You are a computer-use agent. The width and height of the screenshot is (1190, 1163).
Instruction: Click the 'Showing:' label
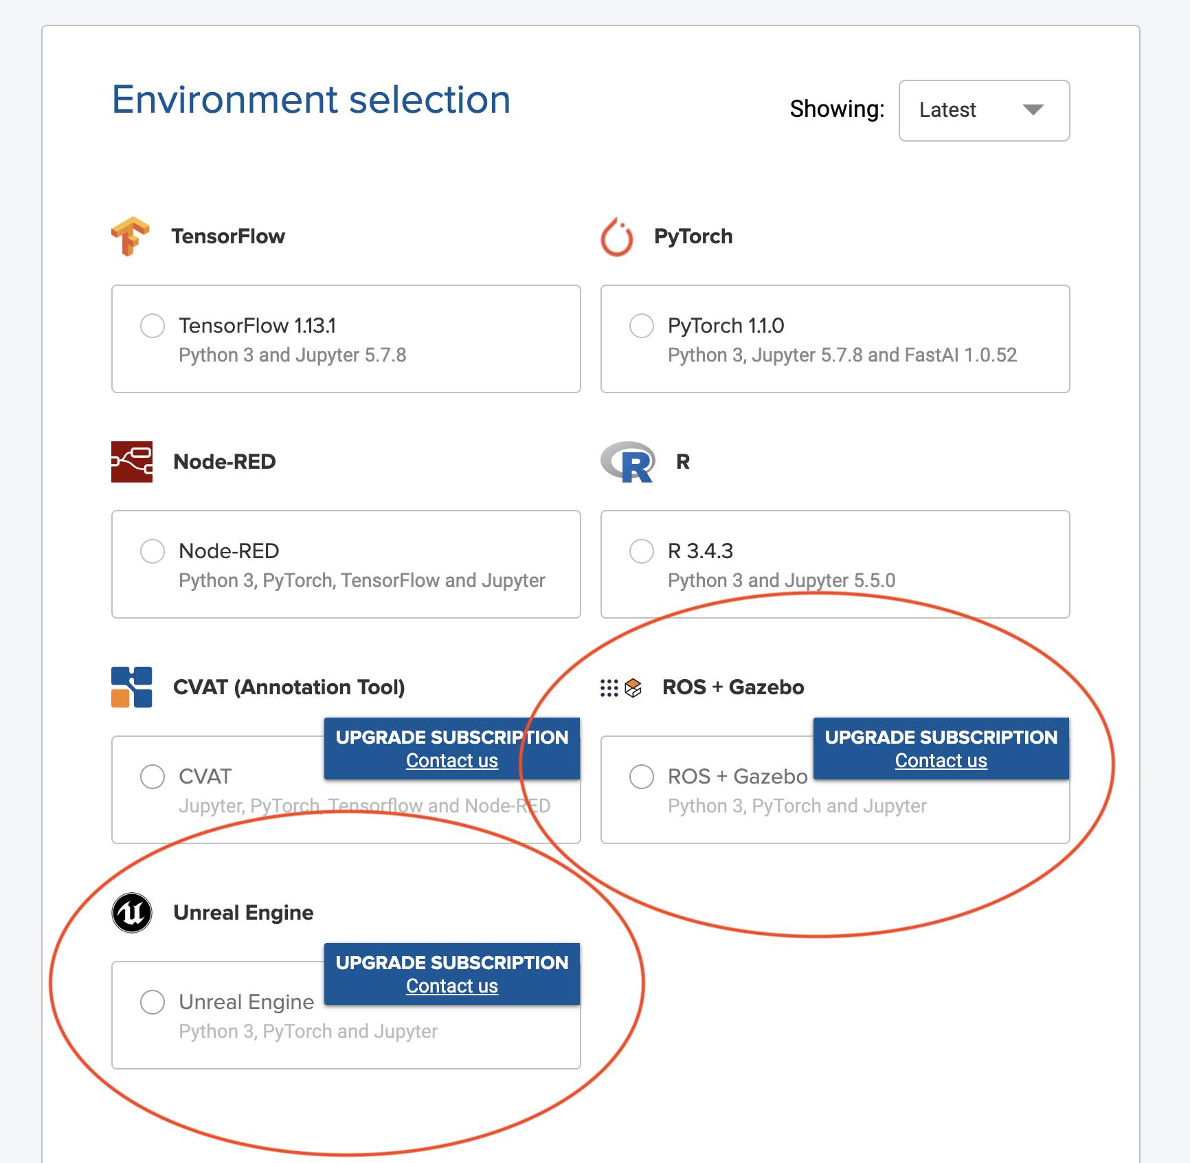[x=838, y=109]
